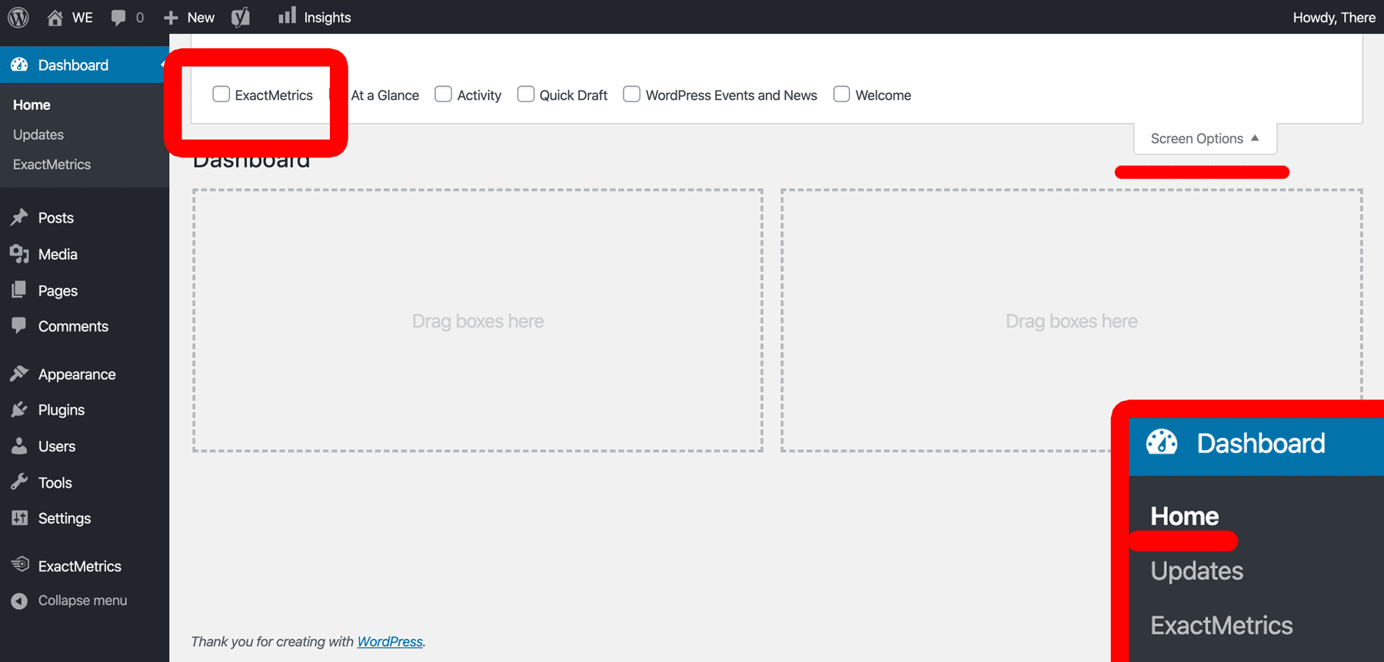Click the right Drag boxes here area

click(x=1071, y=320)
